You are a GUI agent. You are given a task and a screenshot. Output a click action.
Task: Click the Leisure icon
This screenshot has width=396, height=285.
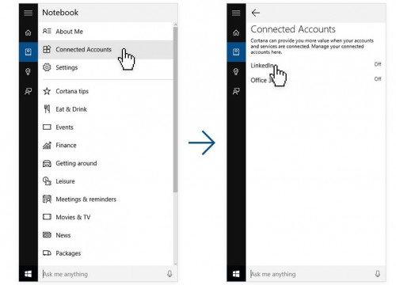point(47,181)
